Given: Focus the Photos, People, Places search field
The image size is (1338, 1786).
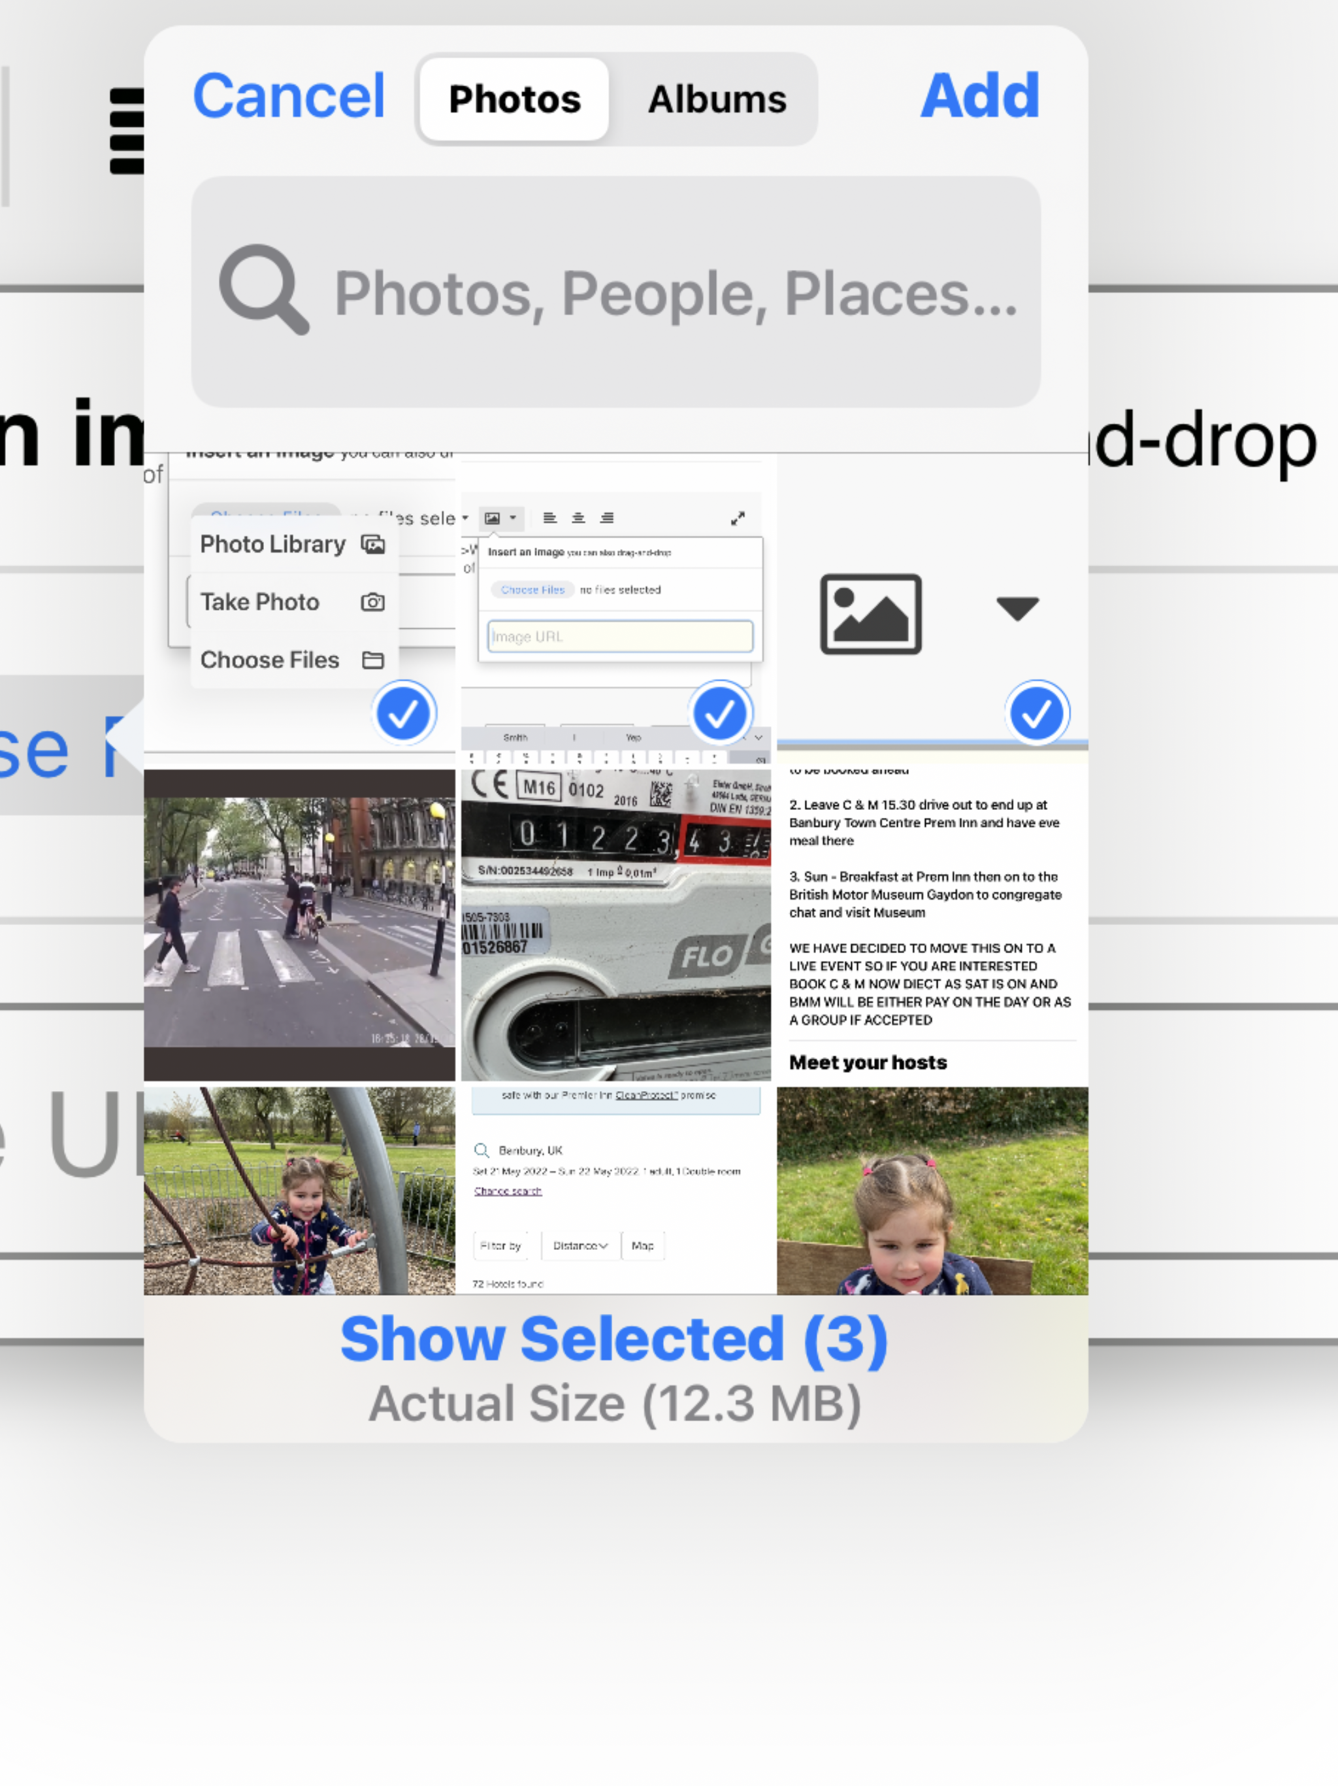Looking at the screenshot, I should tap(675, 292).
